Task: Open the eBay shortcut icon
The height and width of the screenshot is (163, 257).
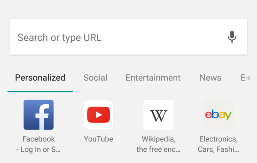Action: click(218, 115)
